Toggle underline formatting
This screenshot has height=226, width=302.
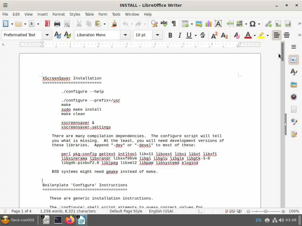tap(189, 35)
